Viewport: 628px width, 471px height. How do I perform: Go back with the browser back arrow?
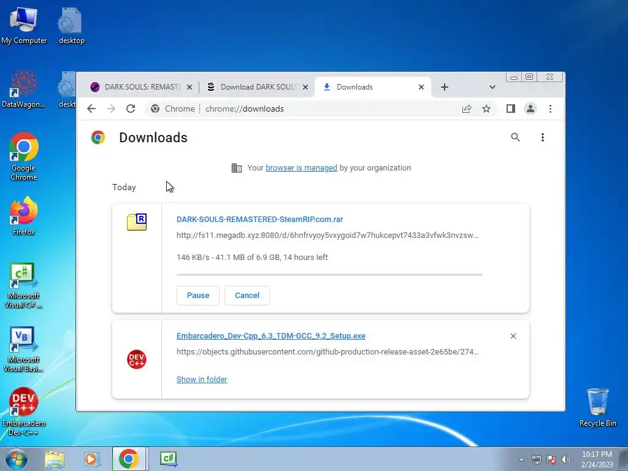pos(91,109)
